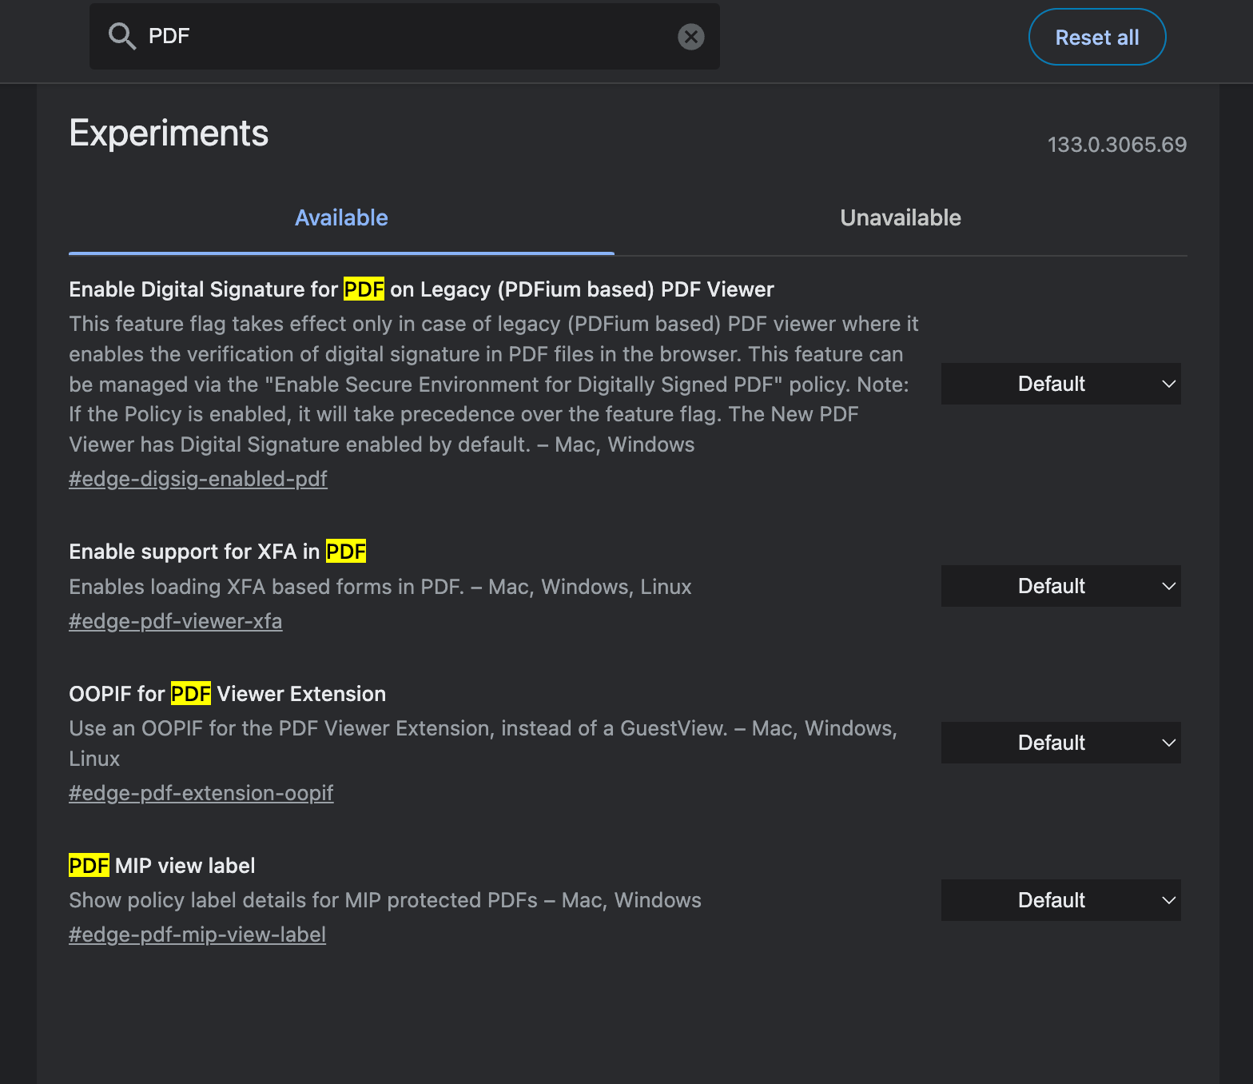The width and height of the screenshot is (1253, 1084).
Task: Click the 'PDF MIP view label' title
Action: point(162,866)
